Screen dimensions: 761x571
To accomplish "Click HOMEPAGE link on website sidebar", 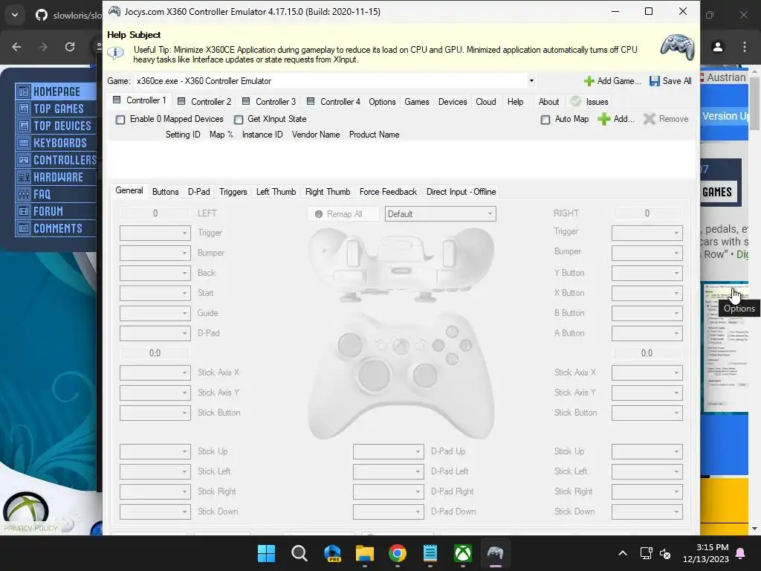I will [56, 91].
